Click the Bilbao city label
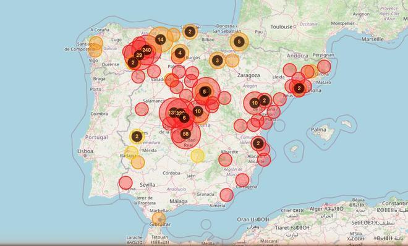408x246 pixels. pyautogui.click(x=208, y=40)
